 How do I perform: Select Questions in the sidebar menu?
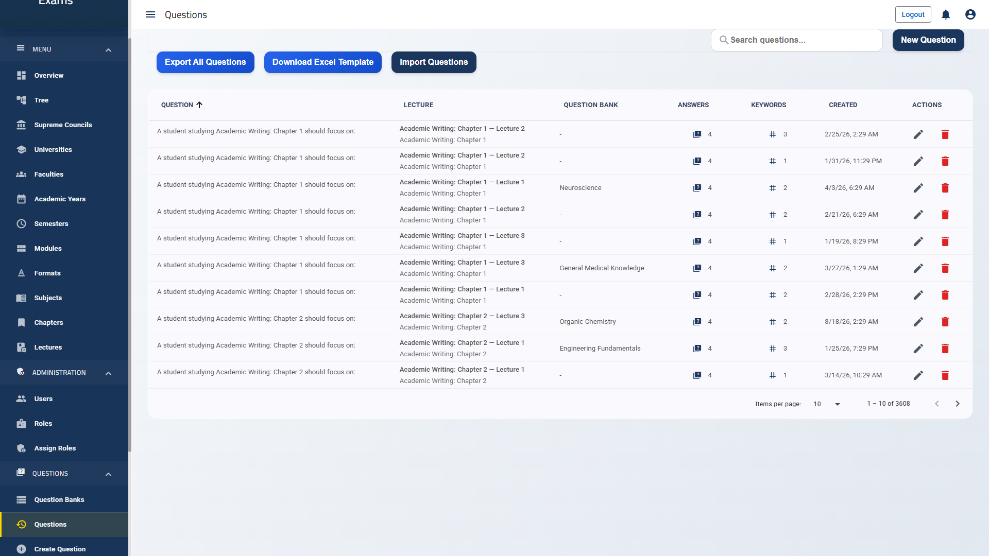pos(50,524)
